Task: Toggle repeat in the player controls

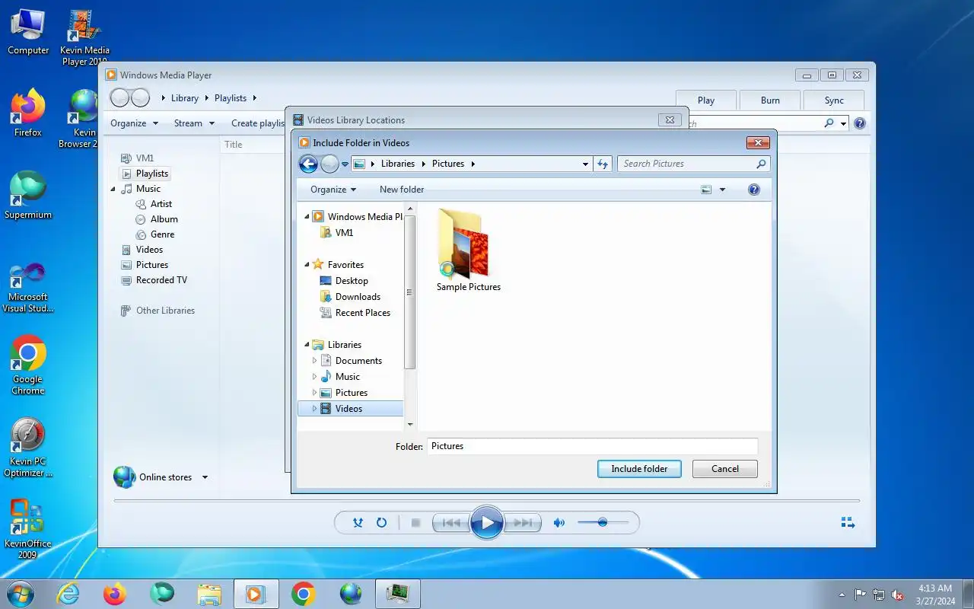Action: (x=382, y=523)
